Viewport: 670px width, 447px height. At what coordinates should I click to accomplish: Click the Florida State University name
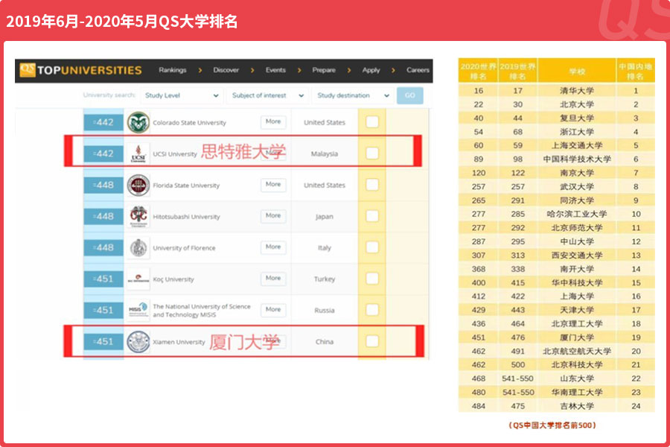click(x=186, y=186)
